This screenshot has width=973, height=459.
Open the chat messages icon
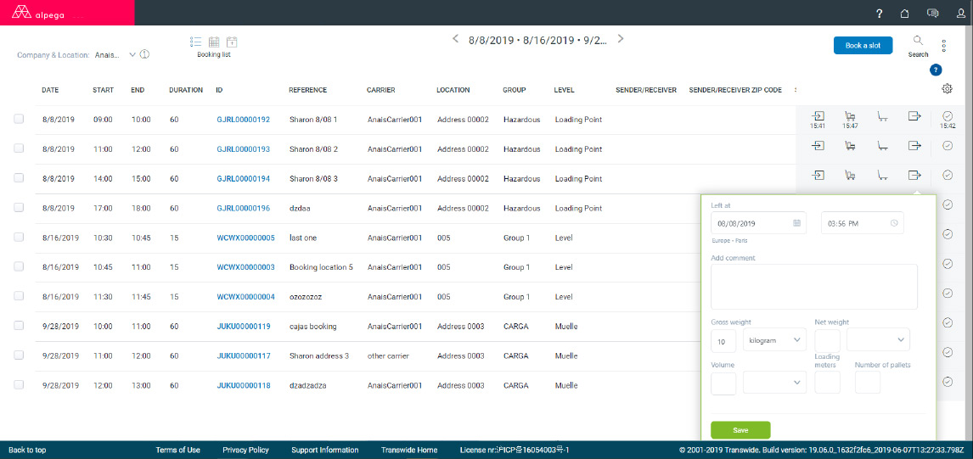click(x=932, y=13)
